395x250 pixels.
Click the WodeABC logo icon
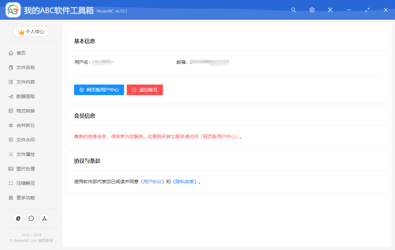(x=13, y=10)
